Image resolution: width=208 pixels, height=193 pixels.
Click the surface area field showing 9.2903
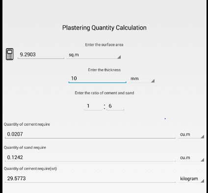click(x=41, y=55)
